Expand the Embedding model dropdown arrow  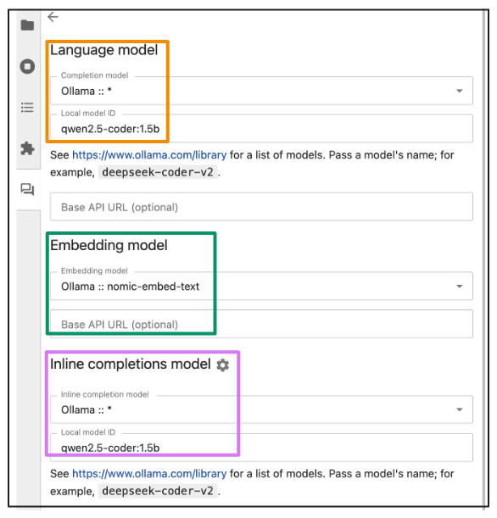click(x=460, y=287)
